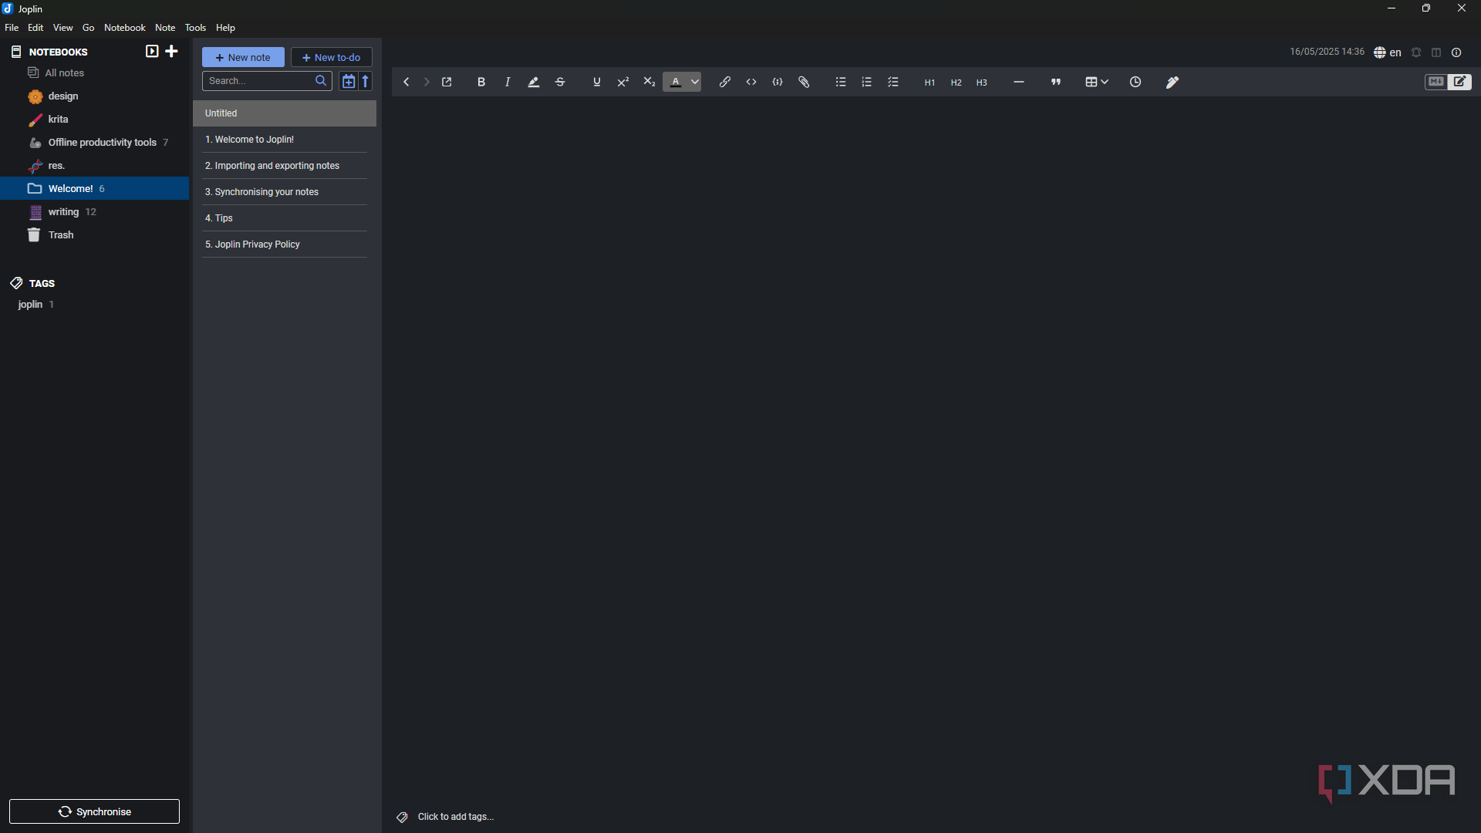Toggle sort order field by date
Image resolution: width=1481 pixels, height=833 pixels.
click(x=348, y=81)
